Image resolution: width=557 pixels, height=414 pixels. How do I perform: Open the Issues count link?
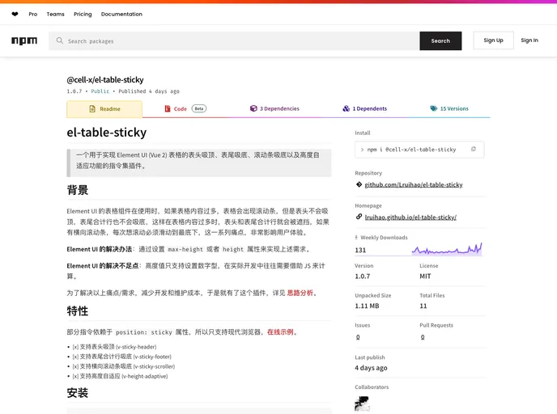pos(358,336)
